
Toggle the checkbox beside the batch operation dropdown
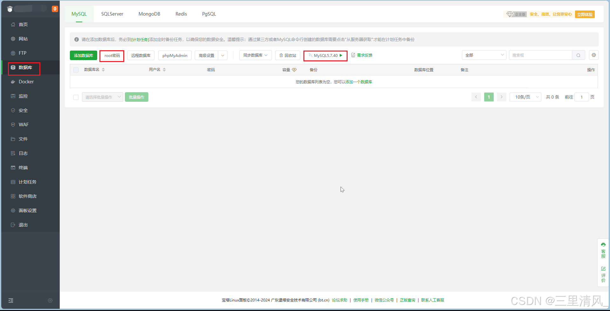[x=76, y=97]
